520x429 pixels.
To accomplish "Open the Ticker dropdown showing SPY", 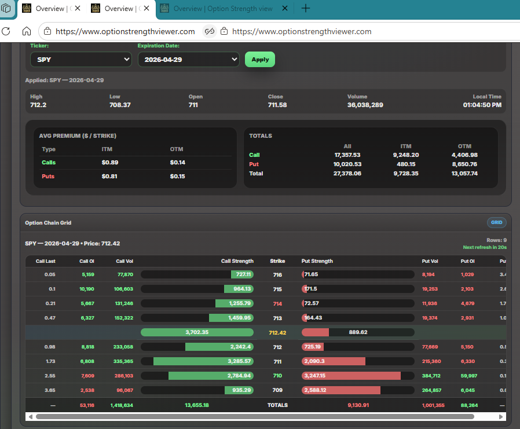I will (81, 60).
